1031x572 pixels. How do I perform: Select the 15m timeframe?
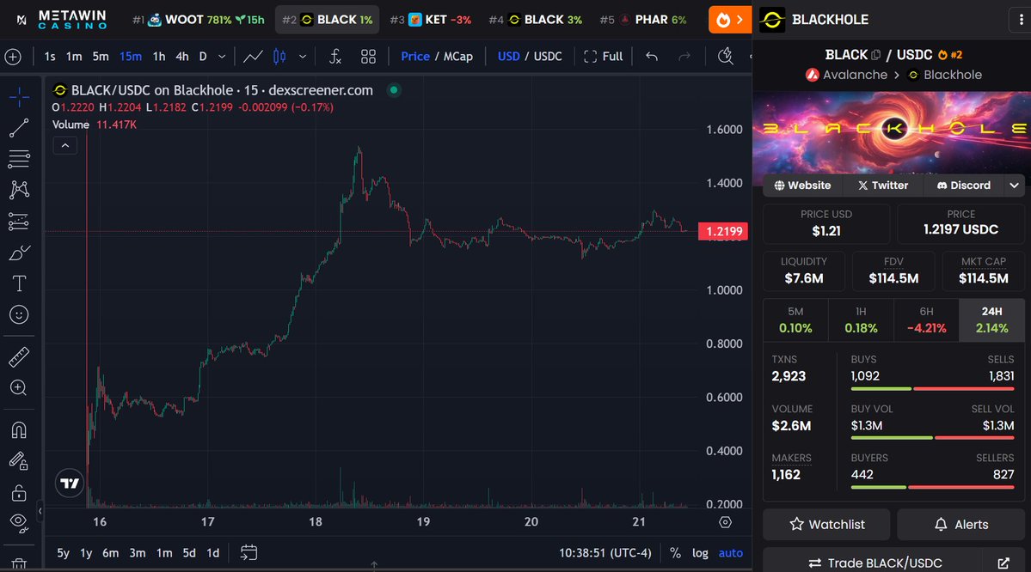(130, 58)
